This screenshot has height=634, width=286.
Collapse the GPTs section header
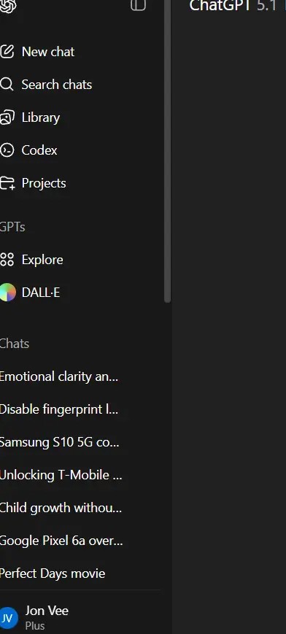(12, 227)
